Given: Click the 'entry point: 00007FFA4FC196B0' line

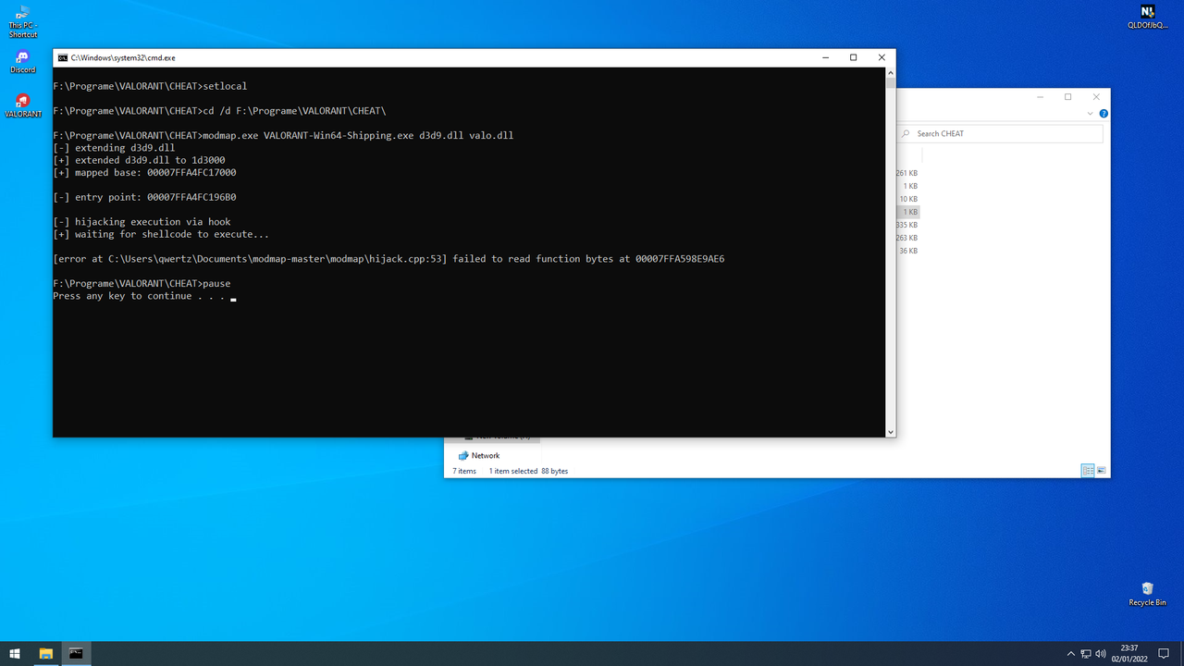Looking at the screenshot, I should tap(144, 197).
